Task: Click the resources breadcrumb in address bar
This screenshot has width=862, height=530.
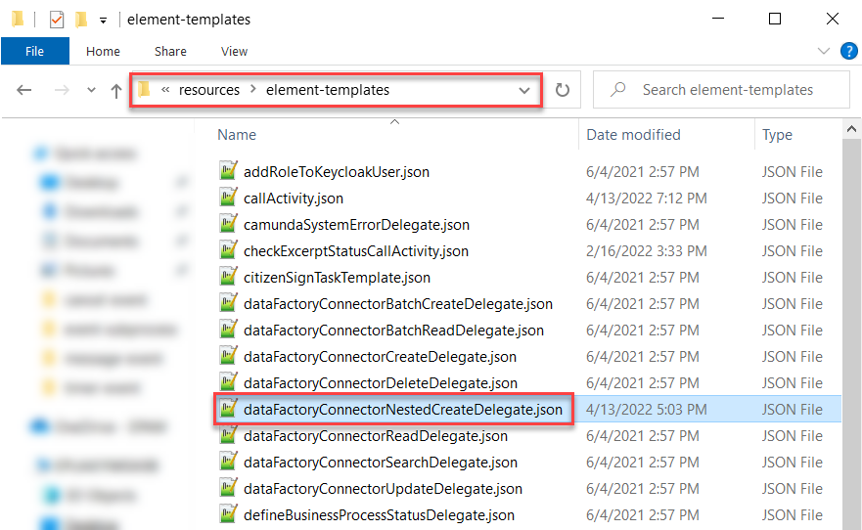Action: click(x=208, y=90)
